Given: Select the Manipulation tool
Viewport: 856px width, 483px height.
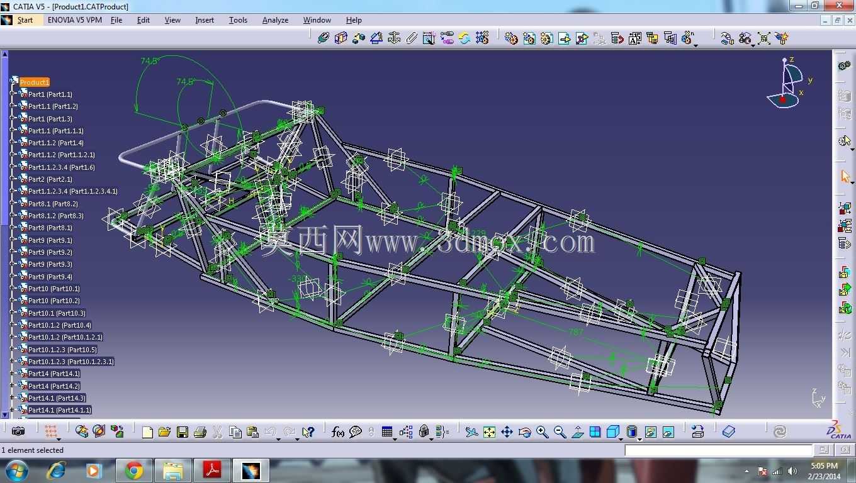Looking at the screenshot, I should click(x=727, y=38).
